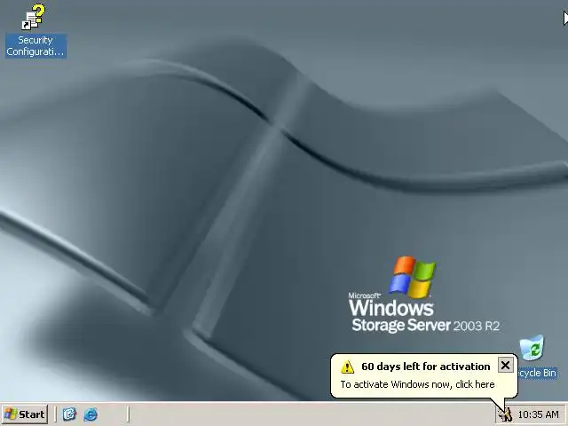Click the Windows activation tray icon

[506, 414]
